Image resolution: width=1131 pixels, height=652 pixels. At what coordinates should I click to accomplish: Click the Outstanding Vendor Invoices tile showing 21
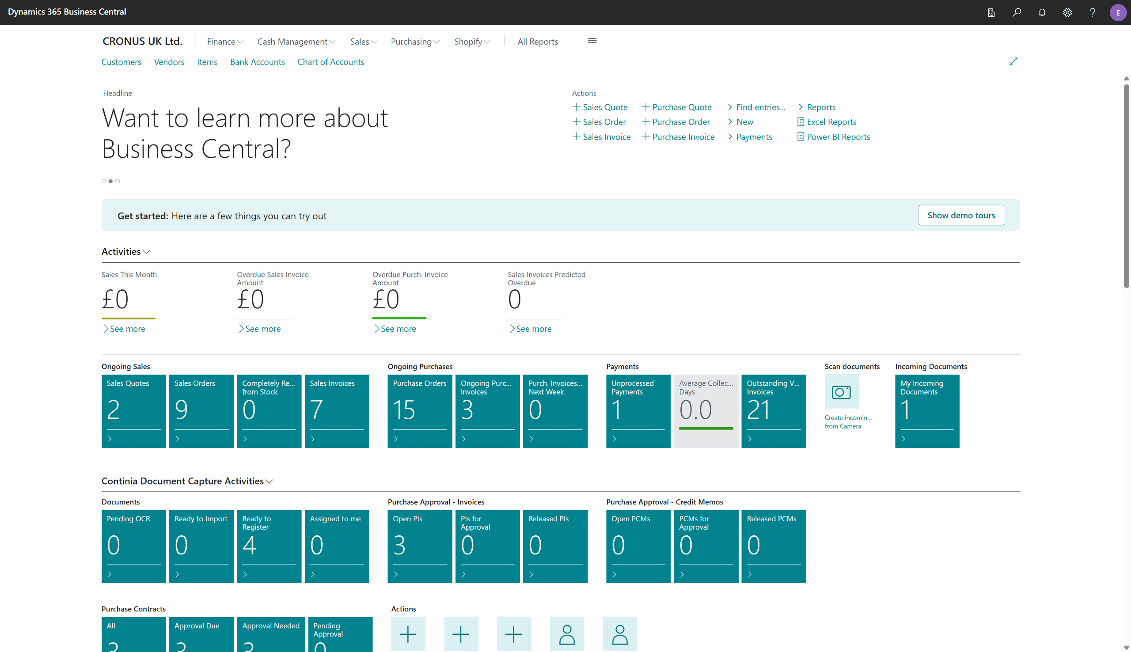coord(774,411)
